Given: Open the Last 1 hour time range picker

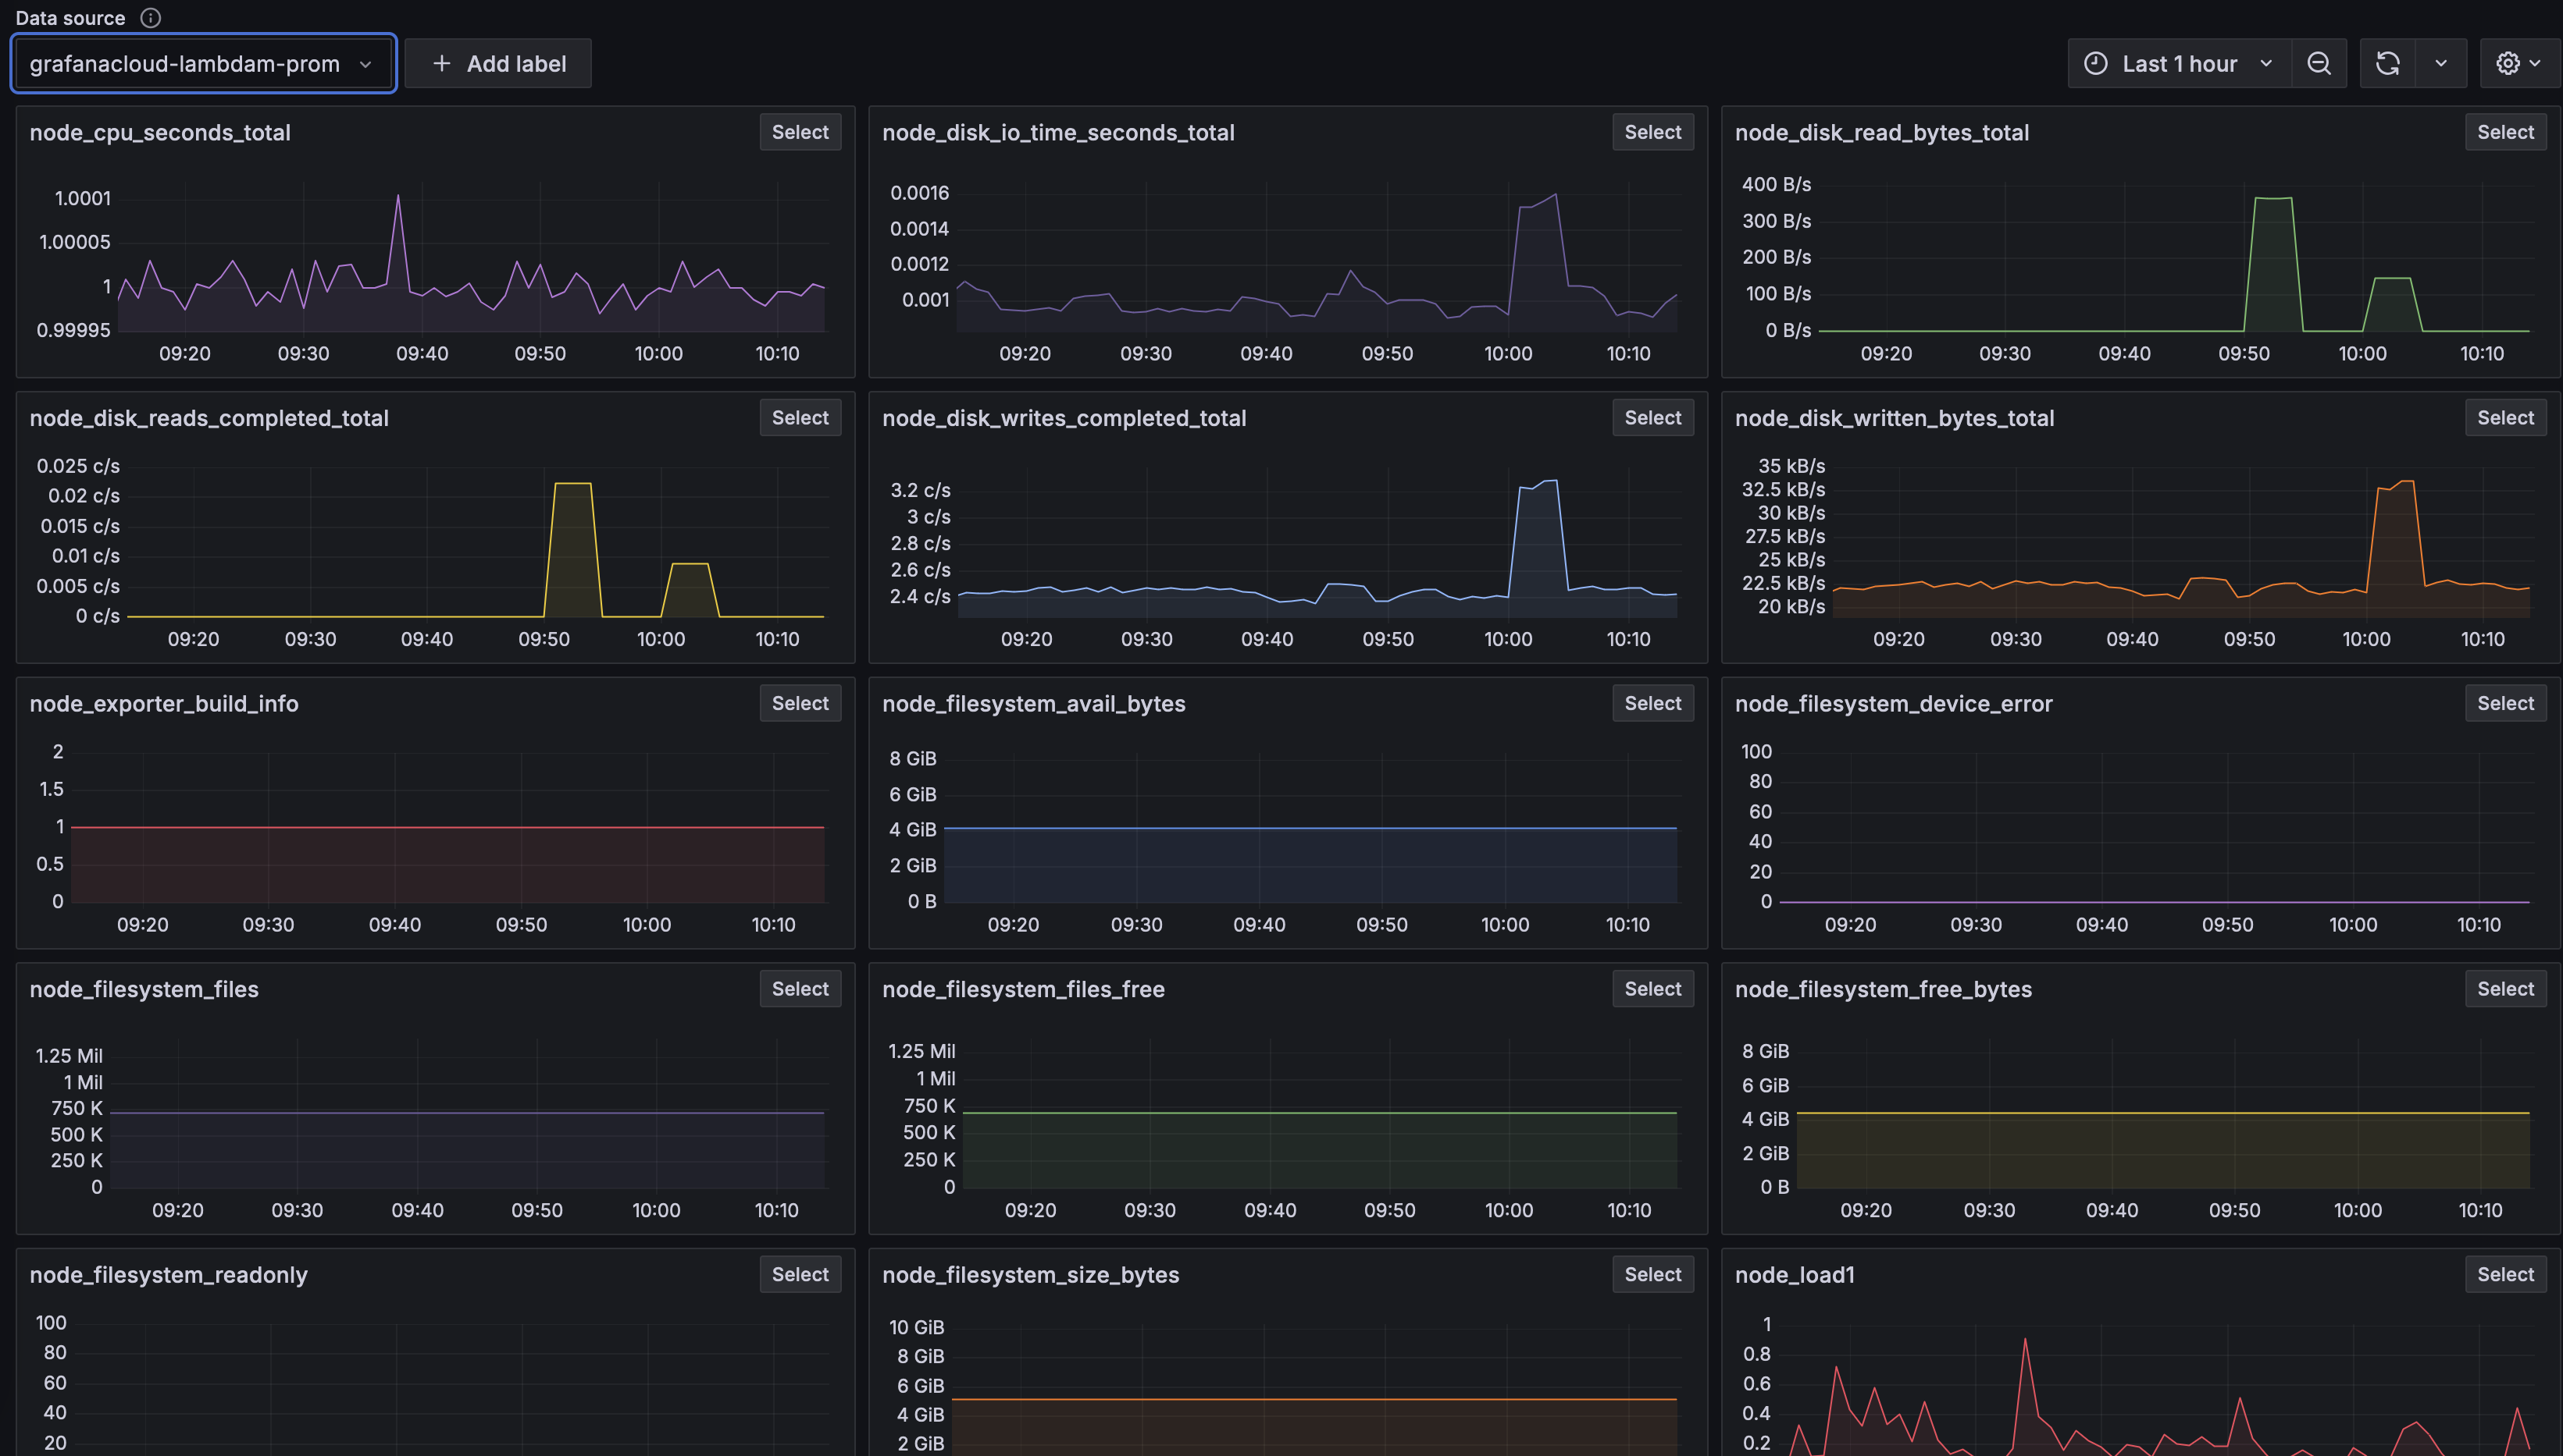Looking at the screenshot, I should [2180, 63].
